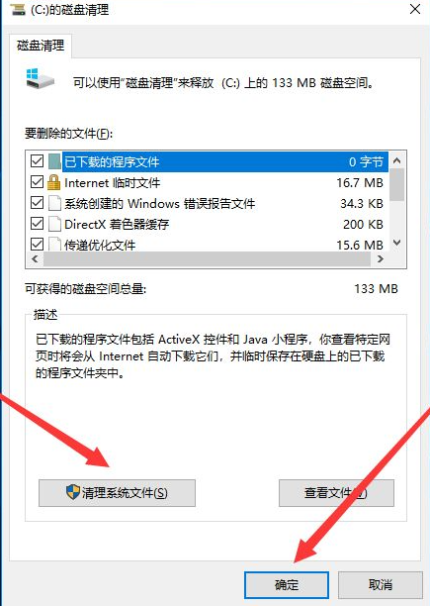Viewport: 430px width, 606px height.
Task: Click the horizontal scrollbar track under file list
Action: (208, 259)
